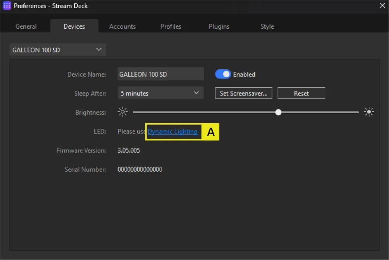Click the firmware version 3.05.005 text
Image resolution: width=389 pixels, height=260 pixels.
pos(129,151)
